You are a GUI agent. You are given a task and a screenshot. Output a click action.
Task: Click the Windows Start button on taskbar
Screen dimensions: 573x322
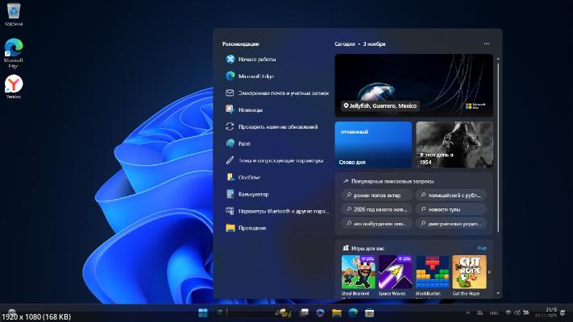202,312
